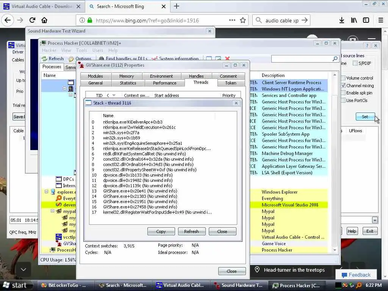This screenshot has width=388, height=291.
Task: Click Close in GVShare.exe Properties window
Action: pyautogui.click(x=232, y=271)
